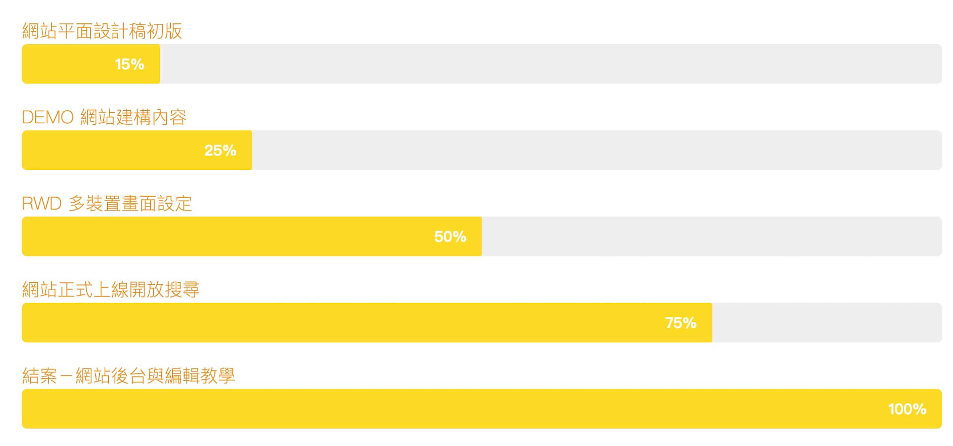Click the 25% progress bar fill

pyautogui.click(x=137, y=150)
